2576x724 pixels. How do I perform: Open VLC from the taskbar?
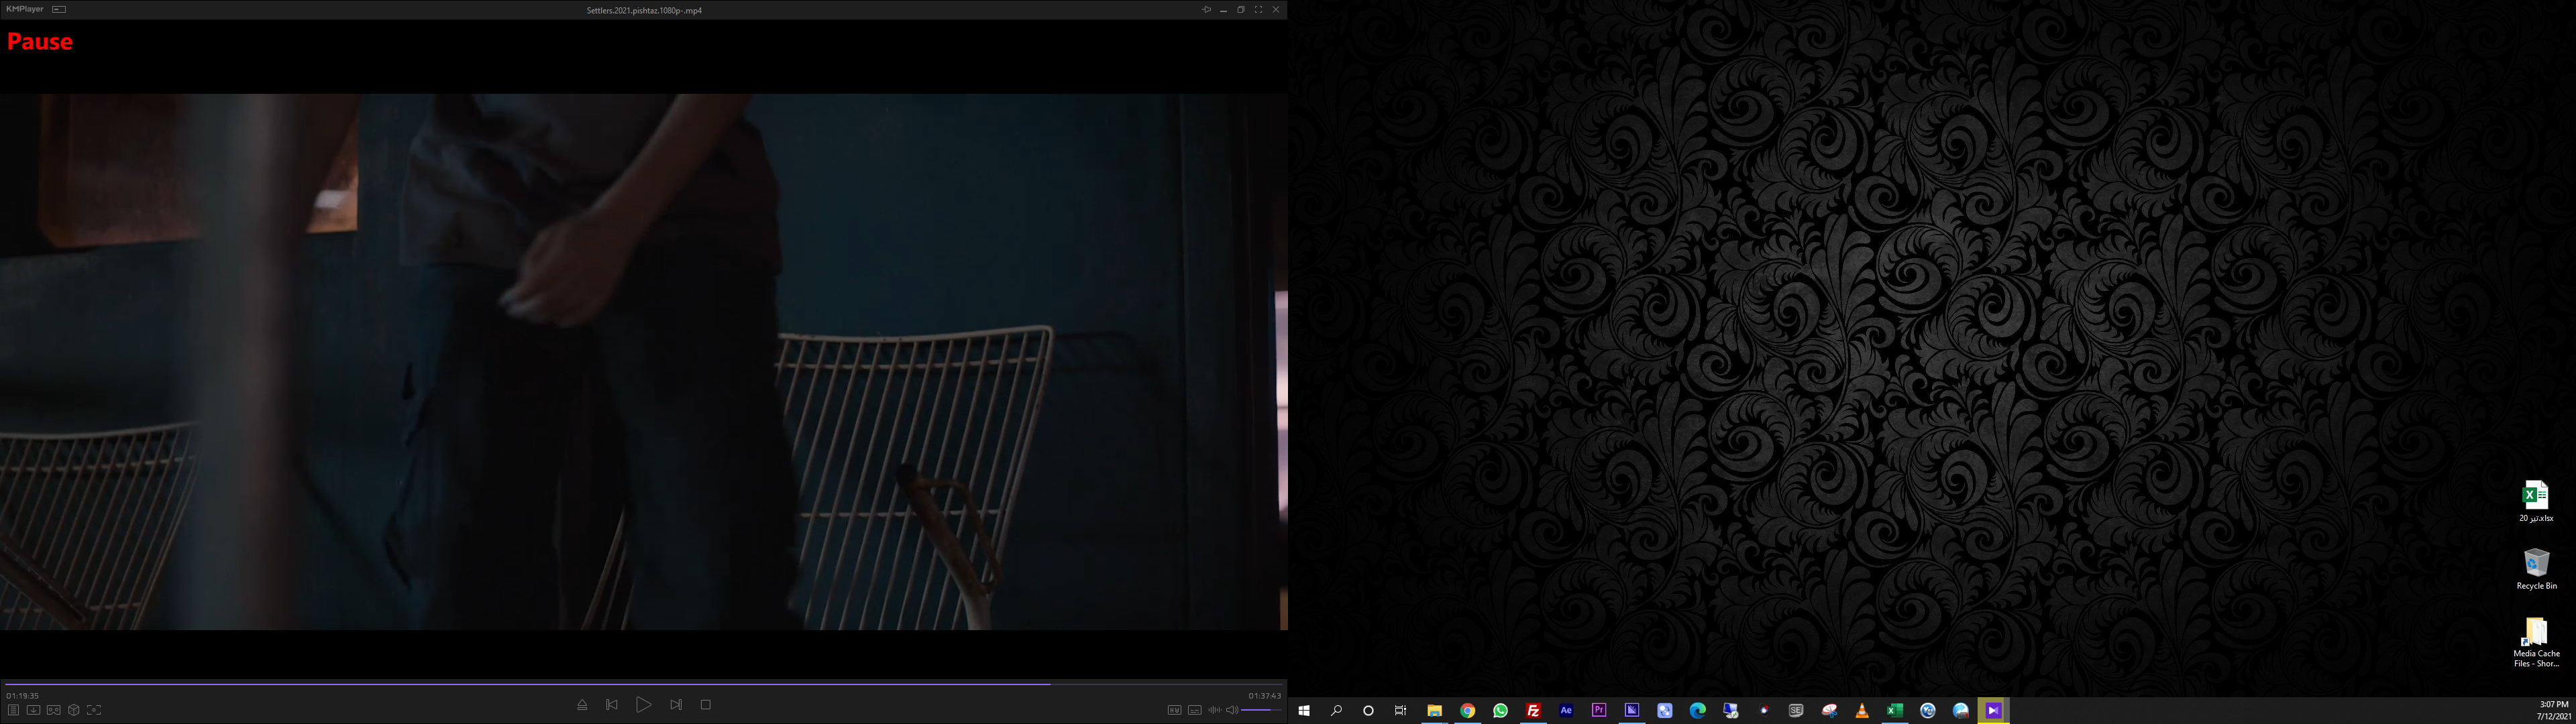(1862, 711)
